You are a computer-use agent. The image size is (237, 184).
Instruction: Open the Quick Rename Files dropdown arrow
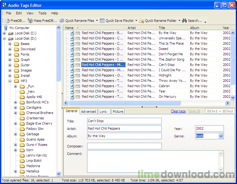pyautogui.click(x=97, y=21)
